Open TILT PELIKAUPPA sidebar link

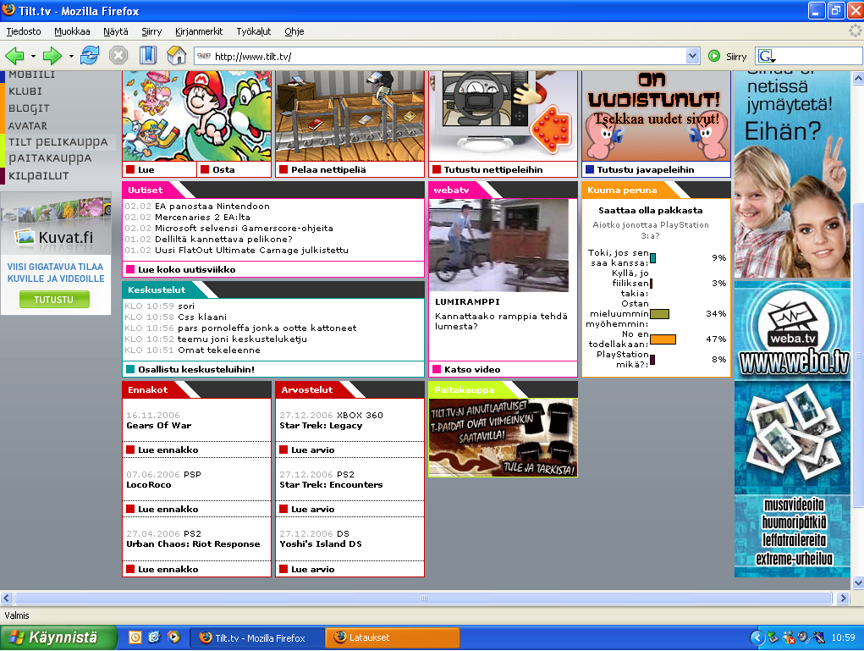coord(58,142)
